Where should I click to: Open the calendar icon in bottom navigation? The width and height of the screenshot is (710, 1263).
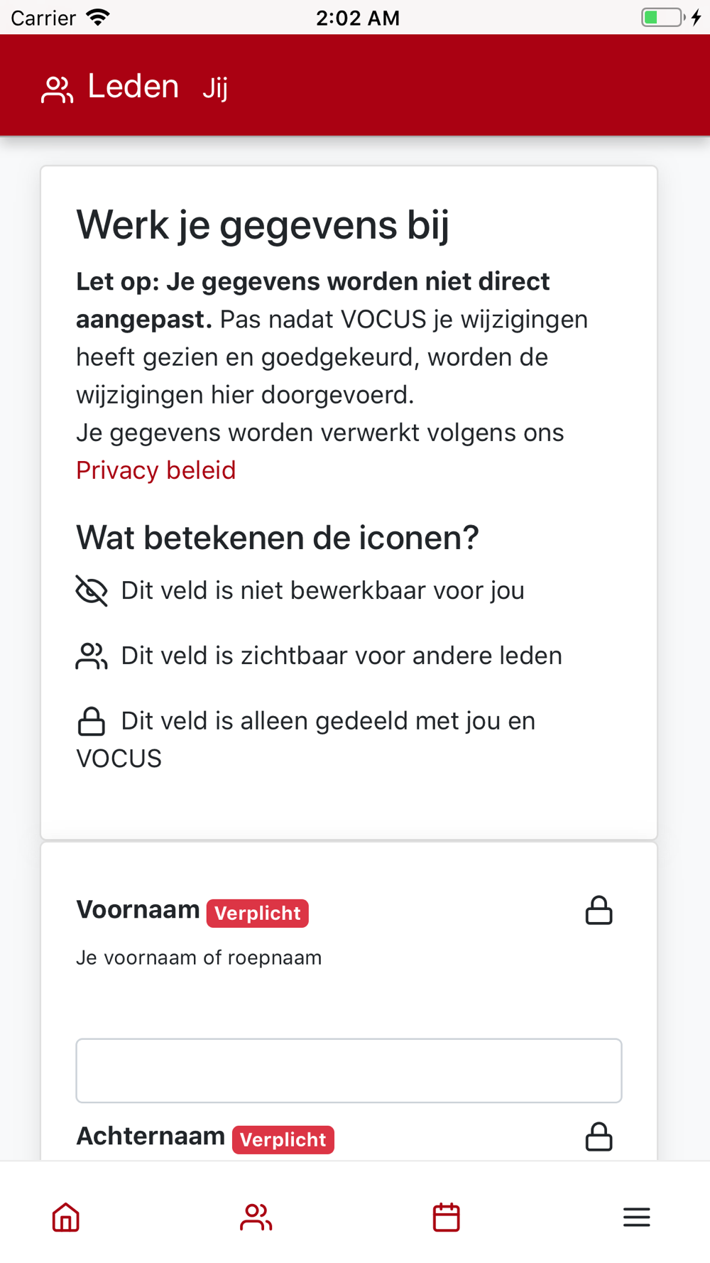pyautogui.click(x=447, y=1217)
